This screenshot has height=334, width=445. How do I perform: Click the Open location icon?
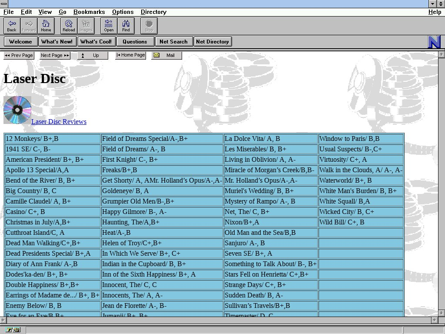tap(109, 26)
